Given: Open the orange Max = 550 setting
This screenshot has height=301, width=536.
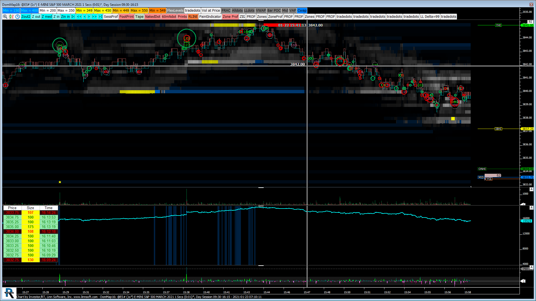Looking at the screenshot, I should [x=139, y=11].
